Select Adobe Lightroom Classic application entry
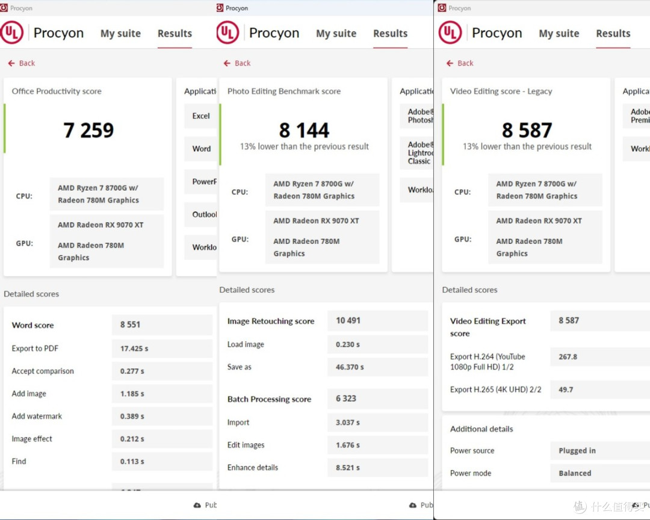Image resolution: width=650 pixels, height=520 pixels. (x=416, y=153)
